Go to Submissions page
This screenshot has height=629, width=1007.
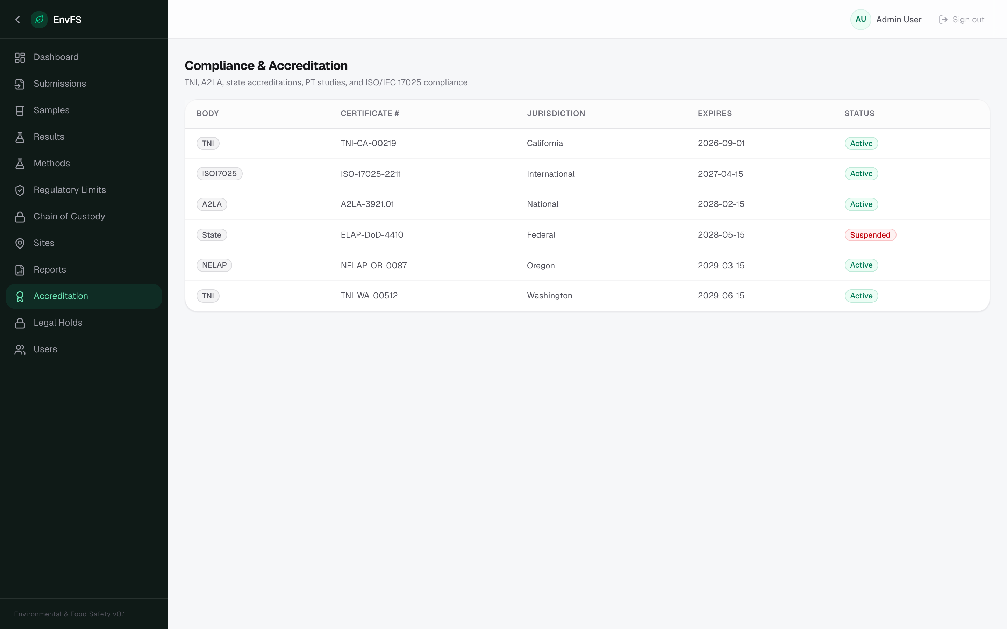pyautogui.click(x=84, y=84)
